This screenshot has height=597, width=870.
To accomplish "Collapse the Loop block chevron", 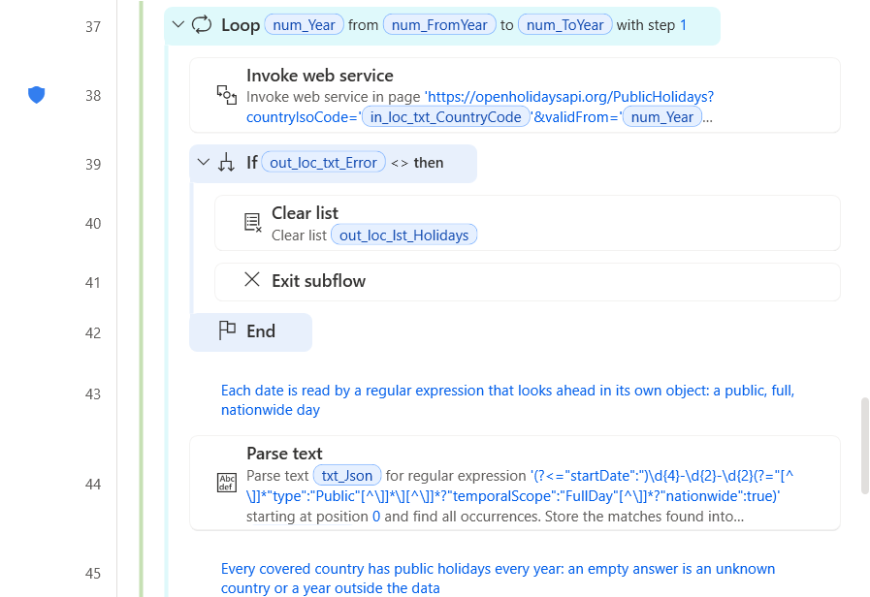I will pyautogui.click(x=178, y=24).
